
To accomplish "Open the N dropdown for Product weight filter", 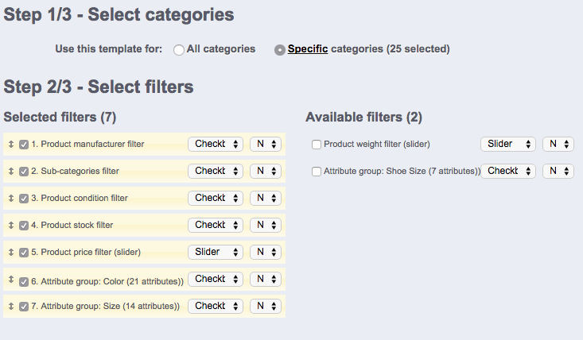I will pos(558,144).
